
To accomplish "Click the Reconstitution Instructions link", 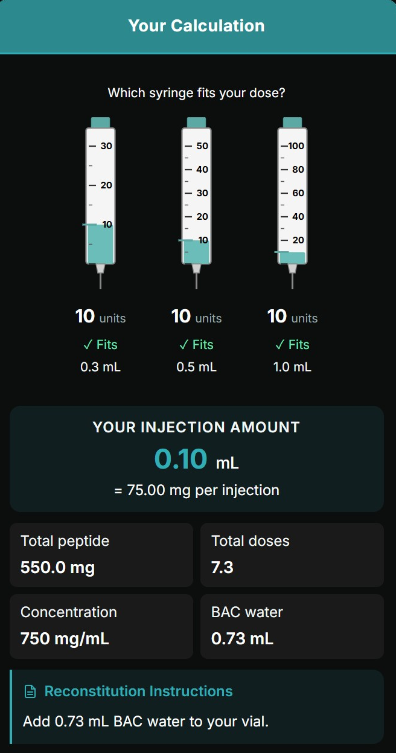I will coord(139,691).
